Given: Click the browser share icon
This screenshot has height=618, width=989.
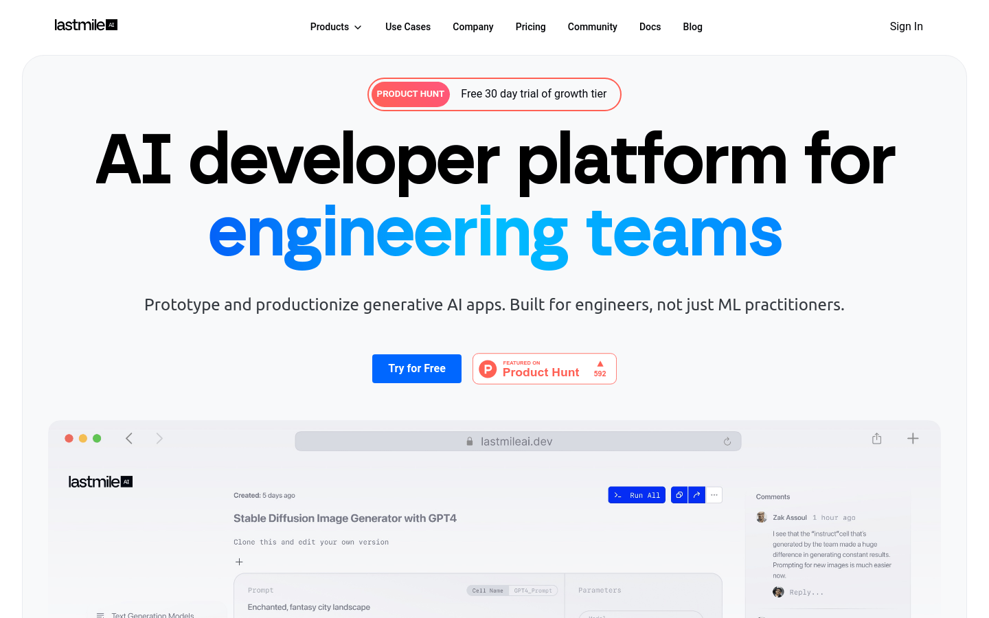Looking at the screenshot, I should click(x=877, y=438).
